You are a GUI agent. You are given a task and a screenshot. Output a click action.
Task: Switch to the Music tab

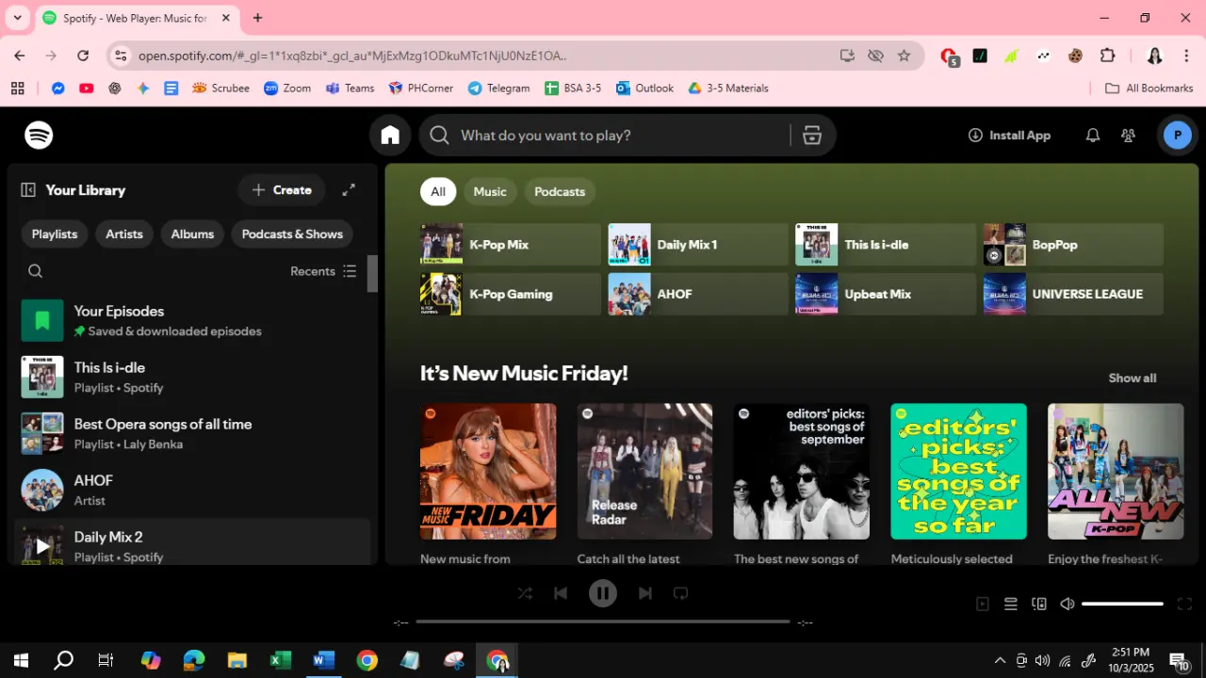click(x=490, y=191)
